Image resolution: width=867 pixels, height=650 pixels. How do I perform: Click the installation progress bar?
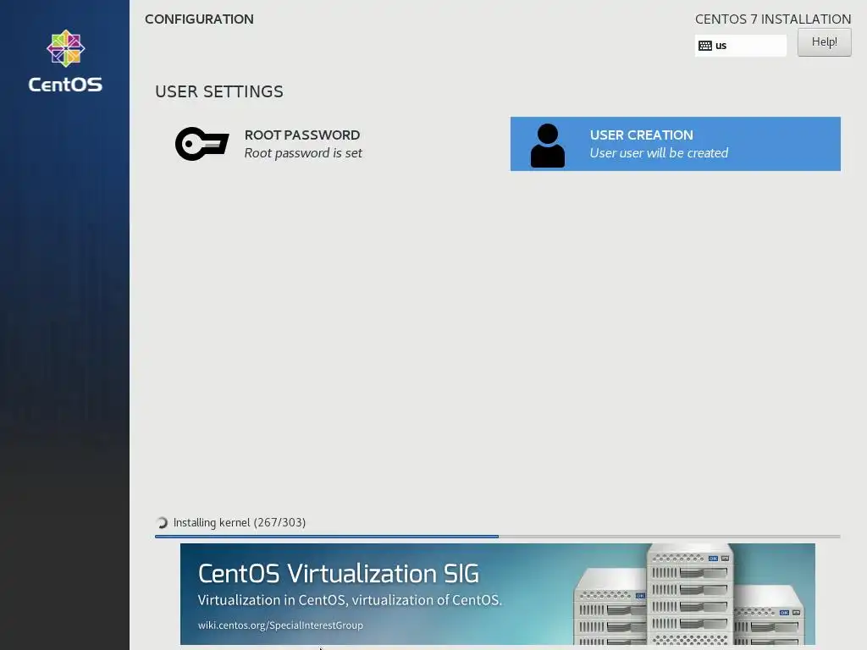coord(498,536)
